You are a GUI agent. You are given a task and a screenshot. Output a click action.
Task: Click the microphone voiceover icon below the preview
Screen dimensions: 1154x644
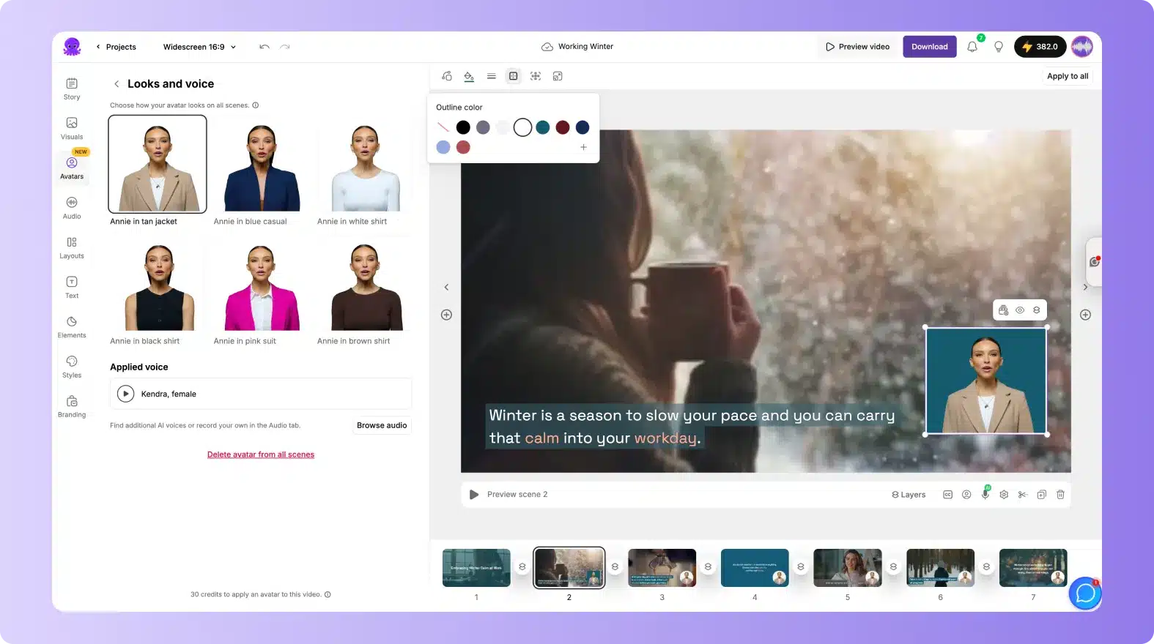[985, 495]
